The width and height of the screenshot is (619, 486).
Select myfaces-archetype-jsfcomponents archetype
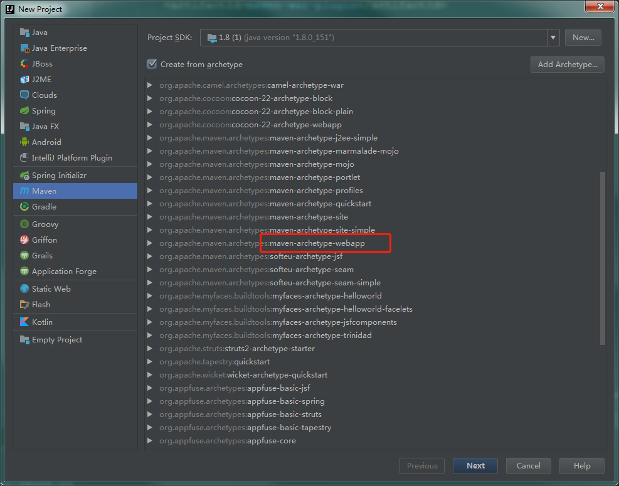278,322
